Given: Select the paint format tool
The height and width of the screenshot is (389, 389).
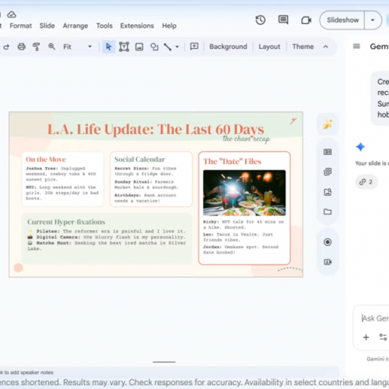Looking at the screenshot, I should 37,47.
